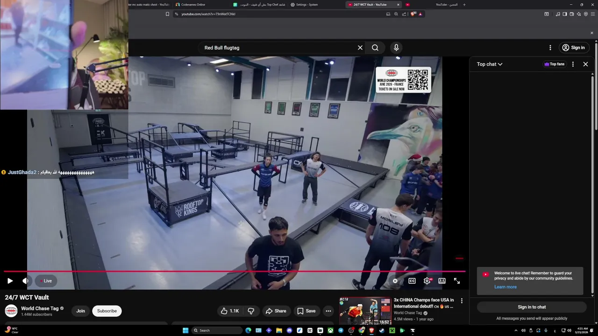Open a new browser tab

[464, 5]
